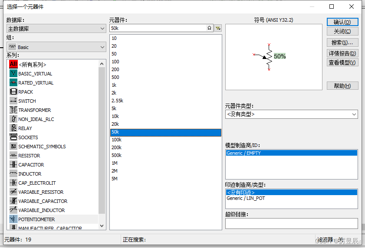
Task: Select the 100k value in component list
Action: point(117,140)
